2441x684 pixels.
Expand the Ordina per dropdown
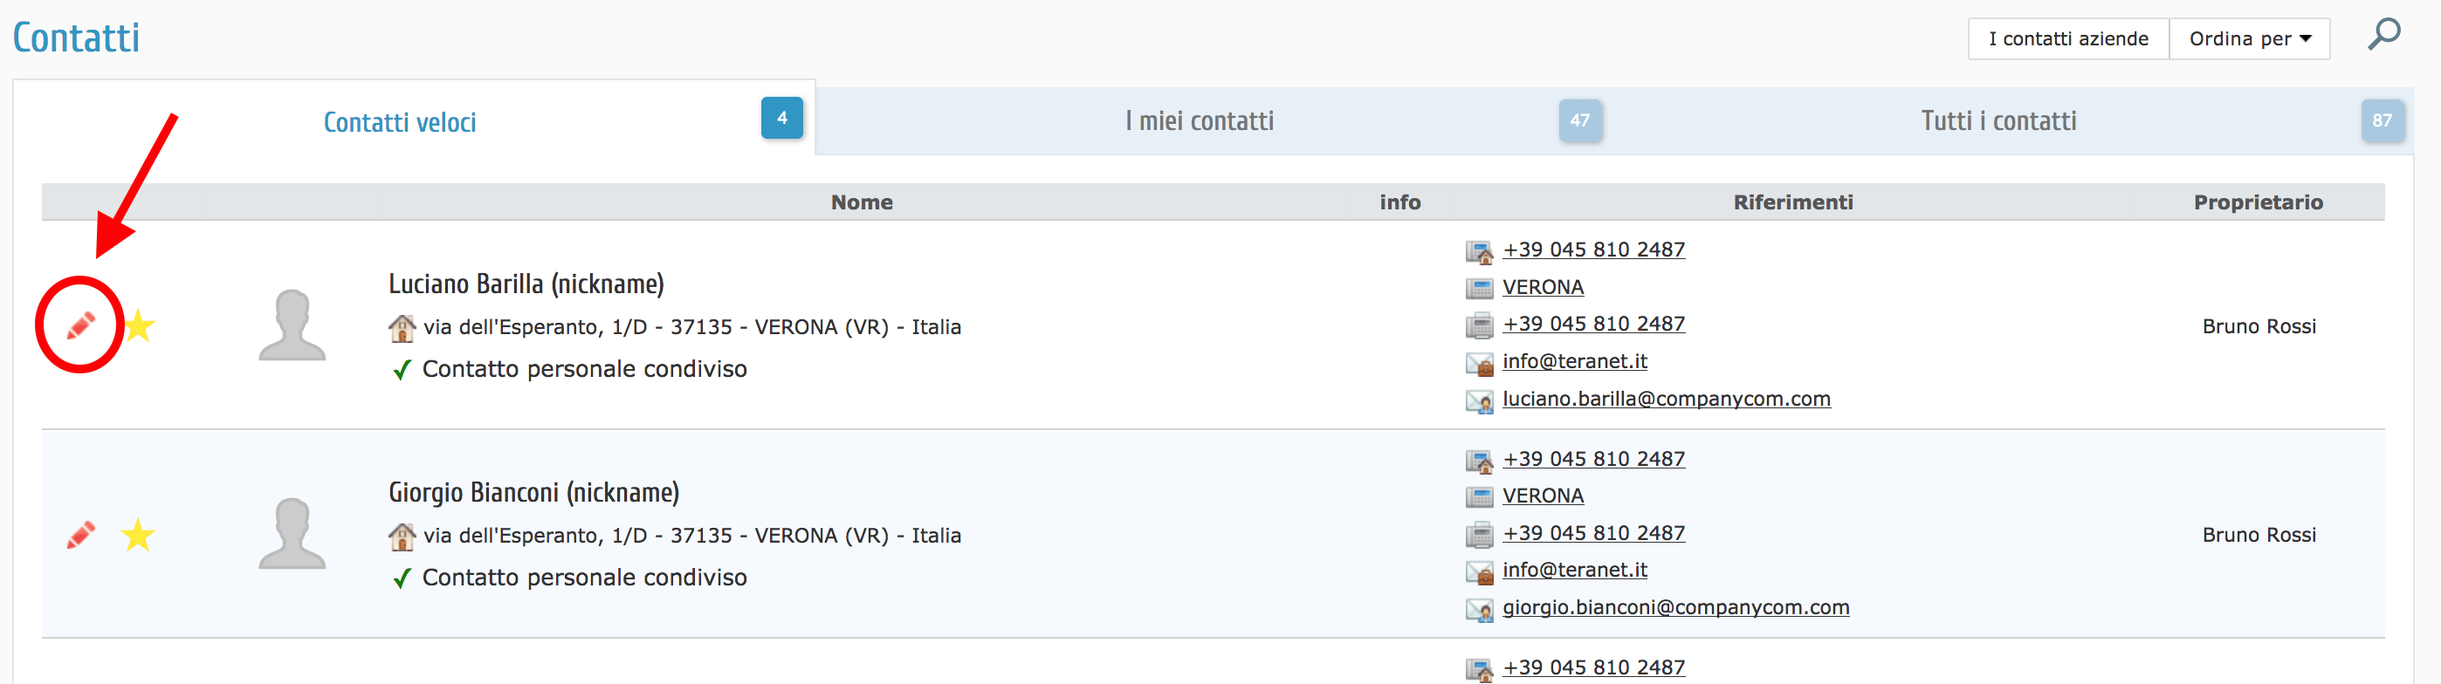[x=2249, y=39]
